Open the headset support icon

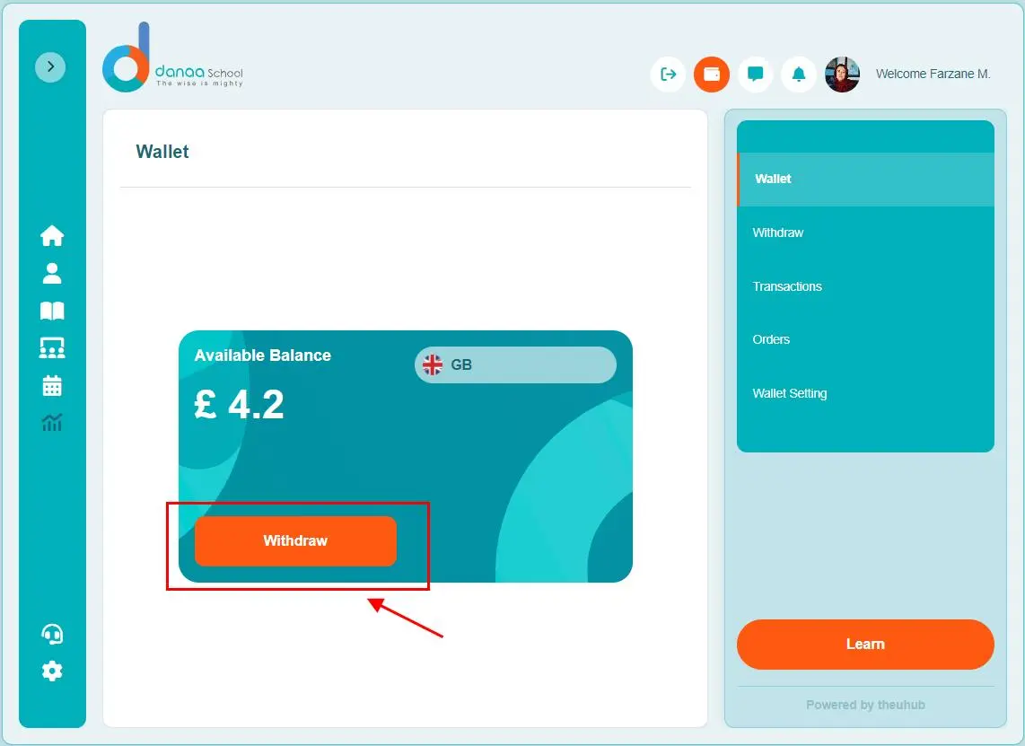[52, 634]
